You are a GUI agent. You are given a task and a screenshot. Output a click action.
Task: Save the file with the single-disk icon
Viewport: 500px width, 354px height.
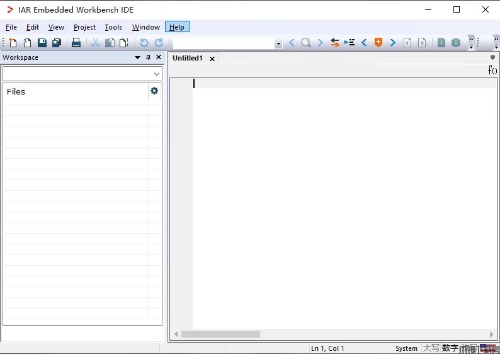[x=42, y=42]
